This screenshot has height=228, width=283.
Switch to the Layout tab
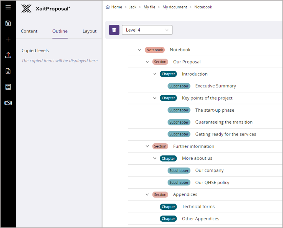pos(89,31)
